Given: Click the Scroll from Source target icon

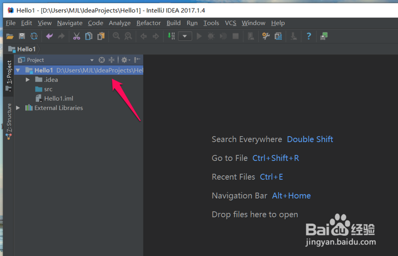Looking at the screenshot, I should coord(101,60).
